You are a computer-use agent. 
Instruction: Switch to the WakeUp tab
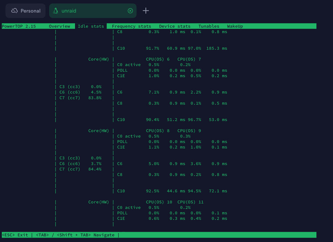235,26
